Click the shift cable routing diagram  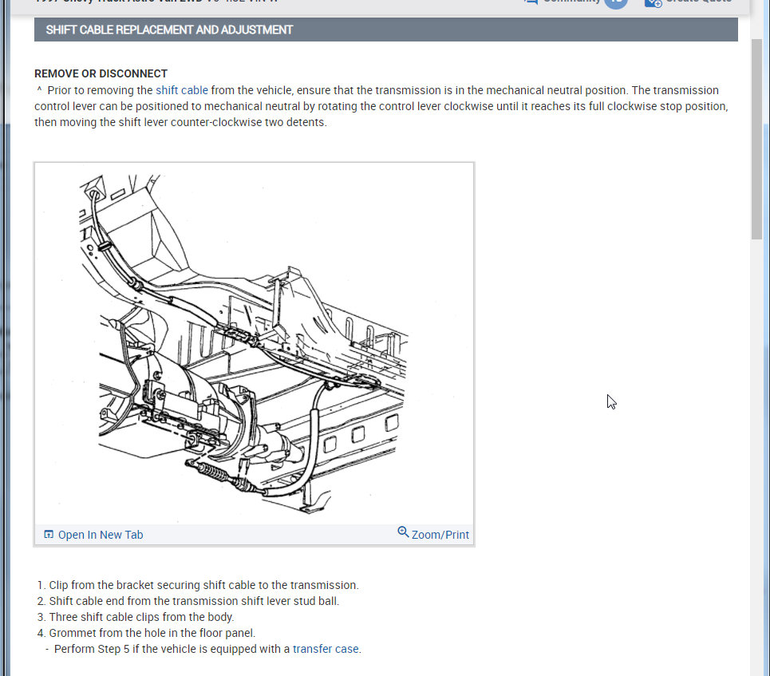[x=254, y=343]
